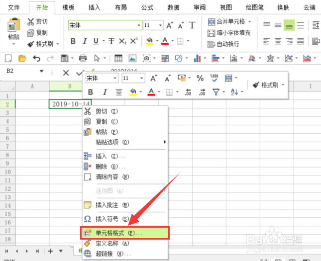Toggle Underline in the ribbon

pyautogui.click(x=96, y=41)
